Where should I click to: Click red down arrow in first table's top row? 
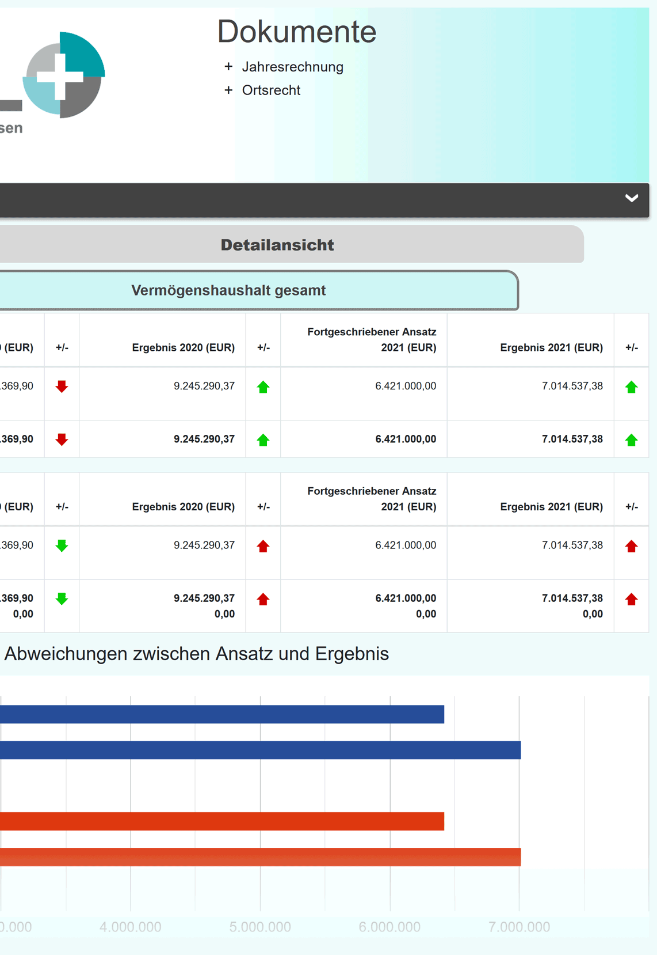[x=62, y=386]
